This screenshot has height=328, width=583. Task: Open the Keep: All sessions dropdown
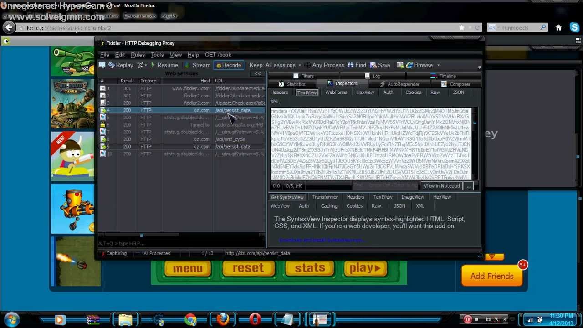point(275,65)
